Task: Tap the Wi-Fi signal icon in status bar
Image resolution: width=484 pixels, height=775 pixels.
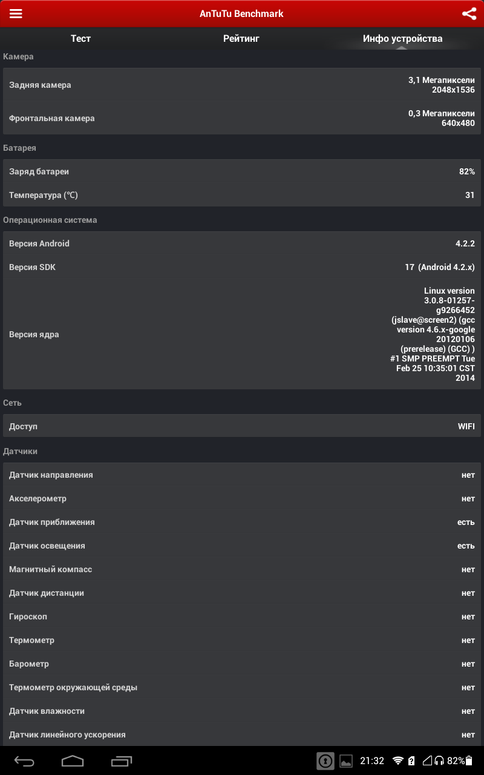Action: tap(397, 760)
